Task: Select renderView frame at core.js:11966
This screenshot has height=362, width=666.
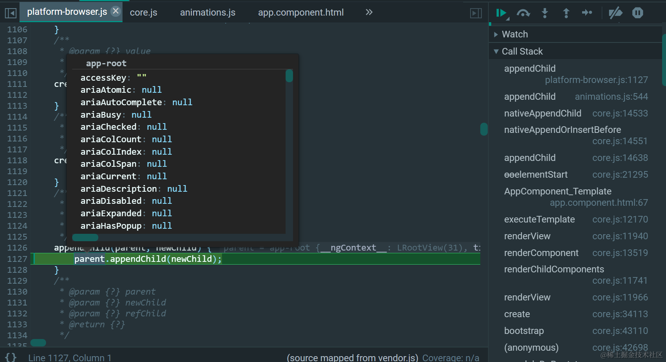Action: click(x=576, y=297)
